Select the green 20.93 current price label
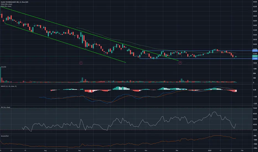The image size is (258, 152). coord(255,56)
